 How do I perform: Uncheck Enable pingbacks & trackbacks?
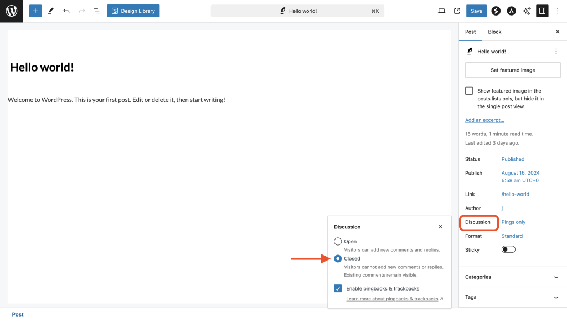pos(338,288)
